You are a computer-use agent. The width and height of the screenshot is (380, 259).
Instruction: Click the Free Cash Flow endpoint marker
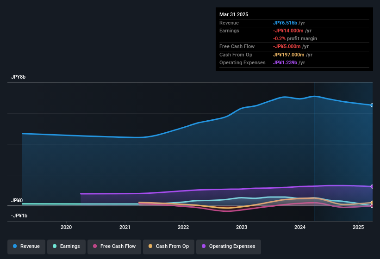(x=372, y=206)
